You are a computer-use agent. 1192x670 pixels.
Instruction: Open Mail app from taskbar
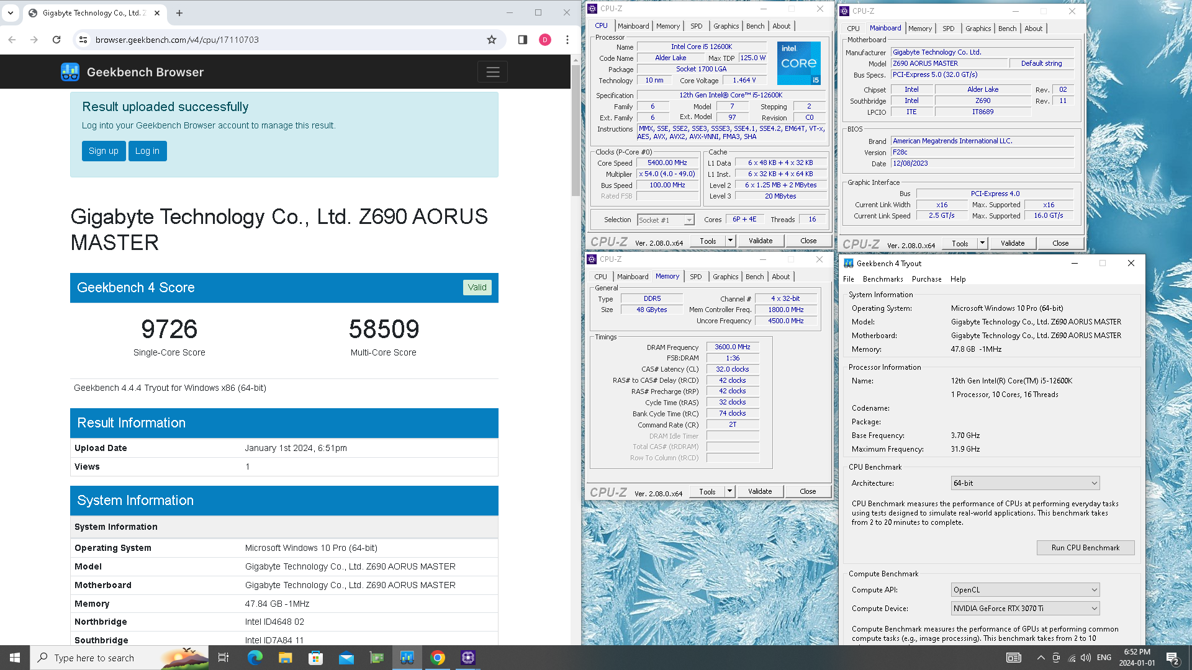point(346,658)
